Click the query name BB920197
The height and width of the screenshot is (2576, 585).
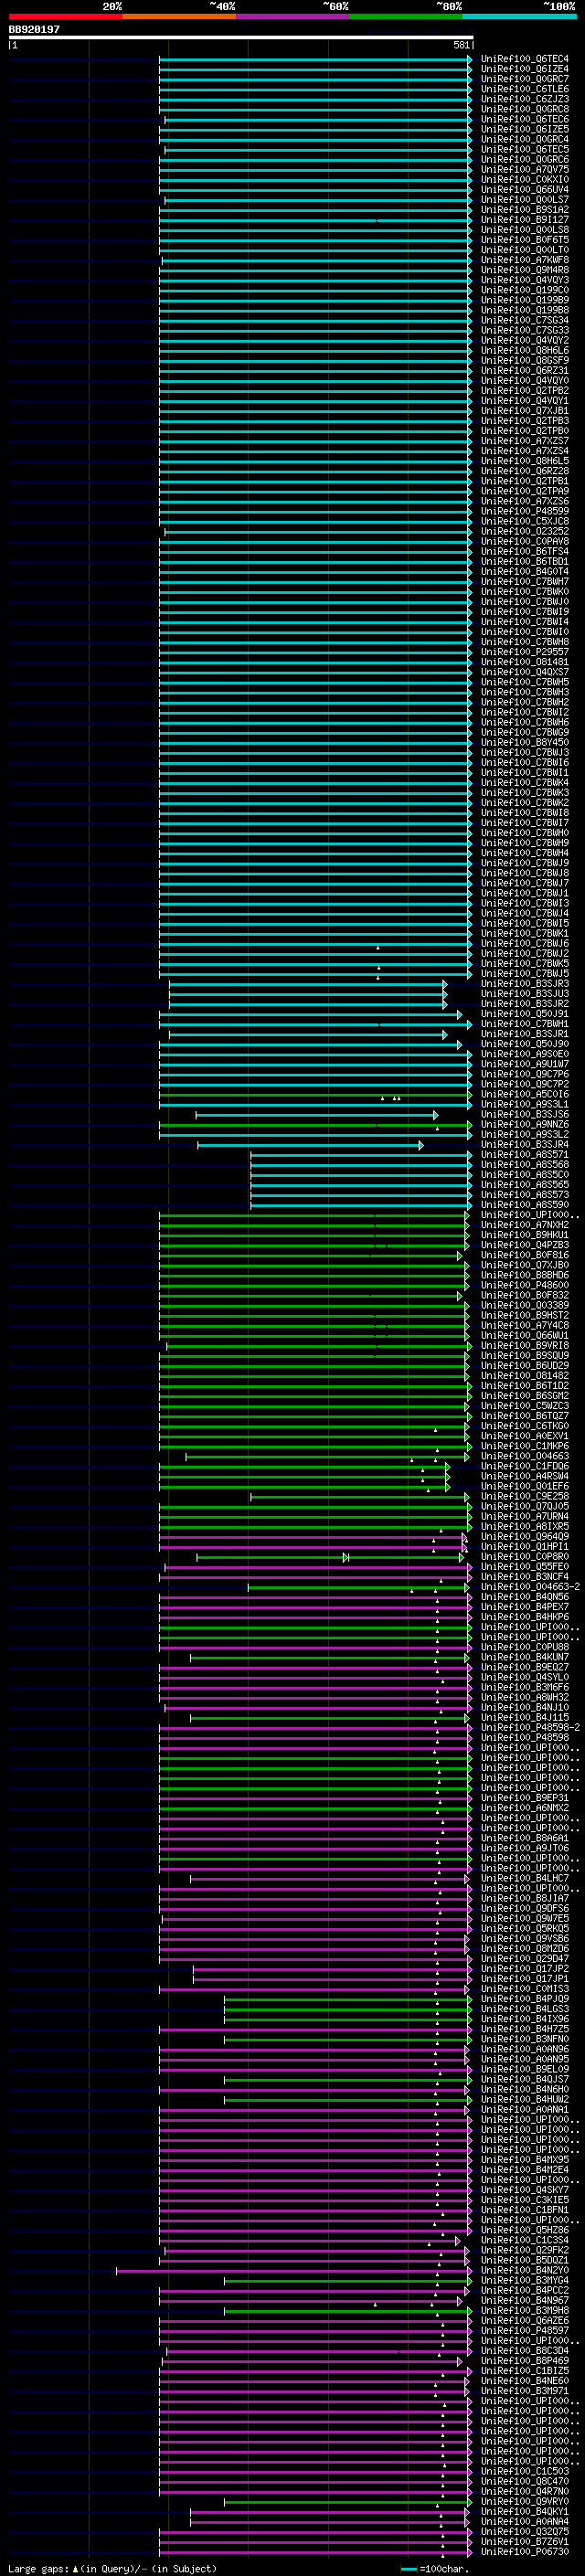pos(34,30)
